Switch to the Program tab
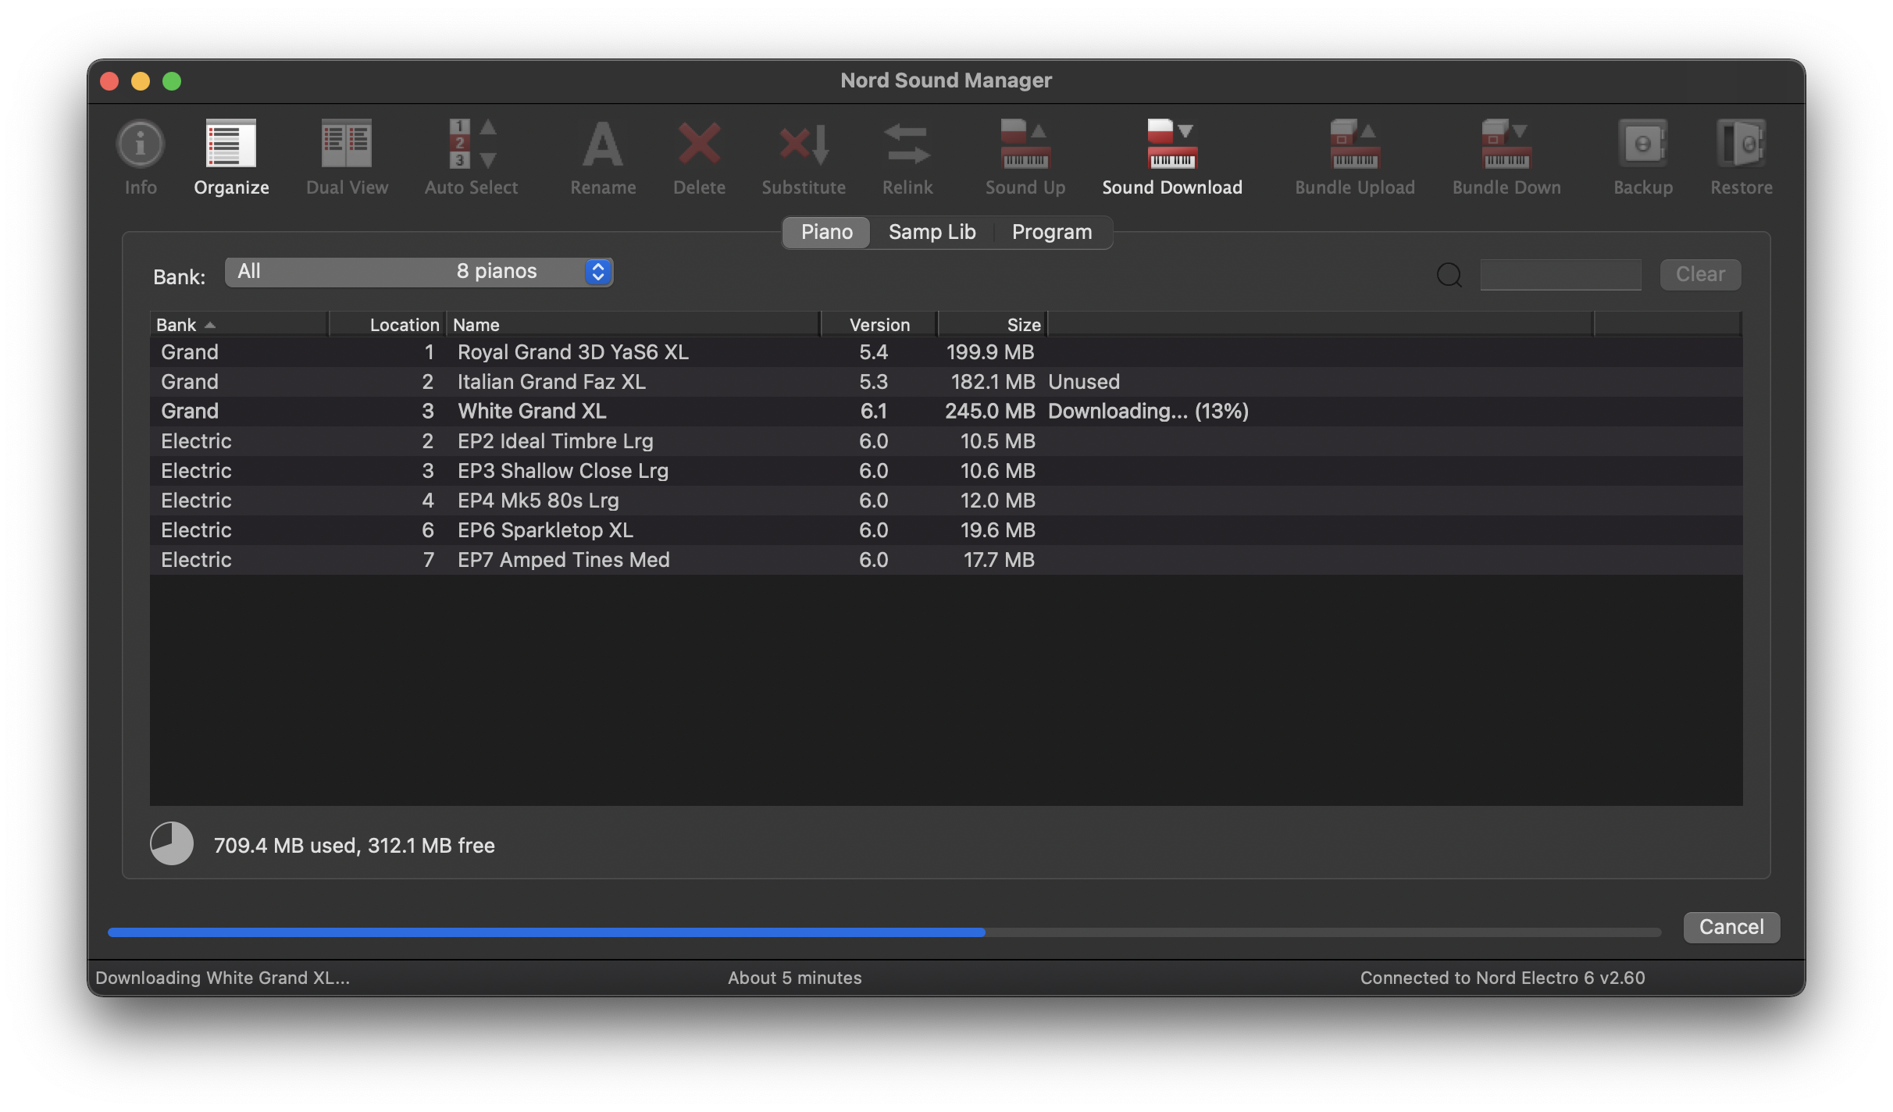 pos(1051,233)
